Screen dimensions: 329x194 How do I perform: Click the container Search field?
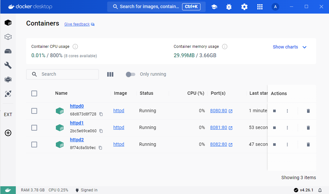coord(62,74)
